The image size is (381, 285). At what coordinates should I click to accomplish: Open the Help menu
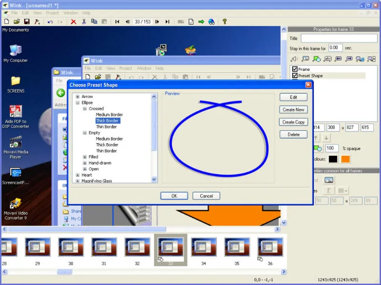pyautogui.click(x=86, y=13)
